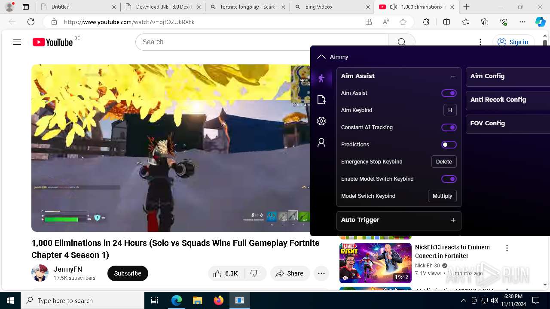Screen dimensions: 550x309
Task: Open YouTube hamburger guide menu
Action: tap(17, 42)
